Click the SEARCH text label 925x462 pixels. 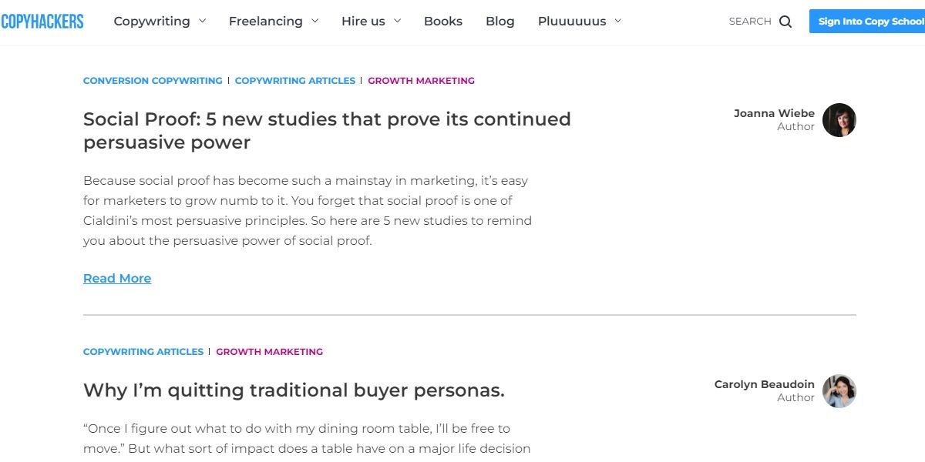coord(748,22)
